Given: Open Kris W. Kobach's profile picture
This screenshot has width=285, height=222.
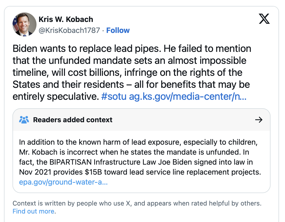Looking at the screenshot, I should [x=24, y=24].
